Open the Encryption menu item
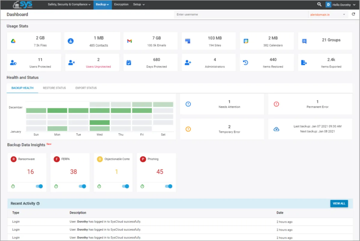Image resolution: width=360 pixels, height=241 pixels. click(x=121, y=4)
